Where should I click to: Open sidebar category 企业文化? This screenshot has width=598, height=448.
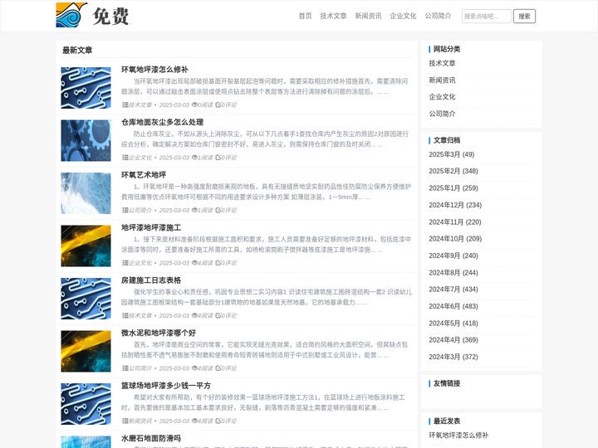[442, 97]
